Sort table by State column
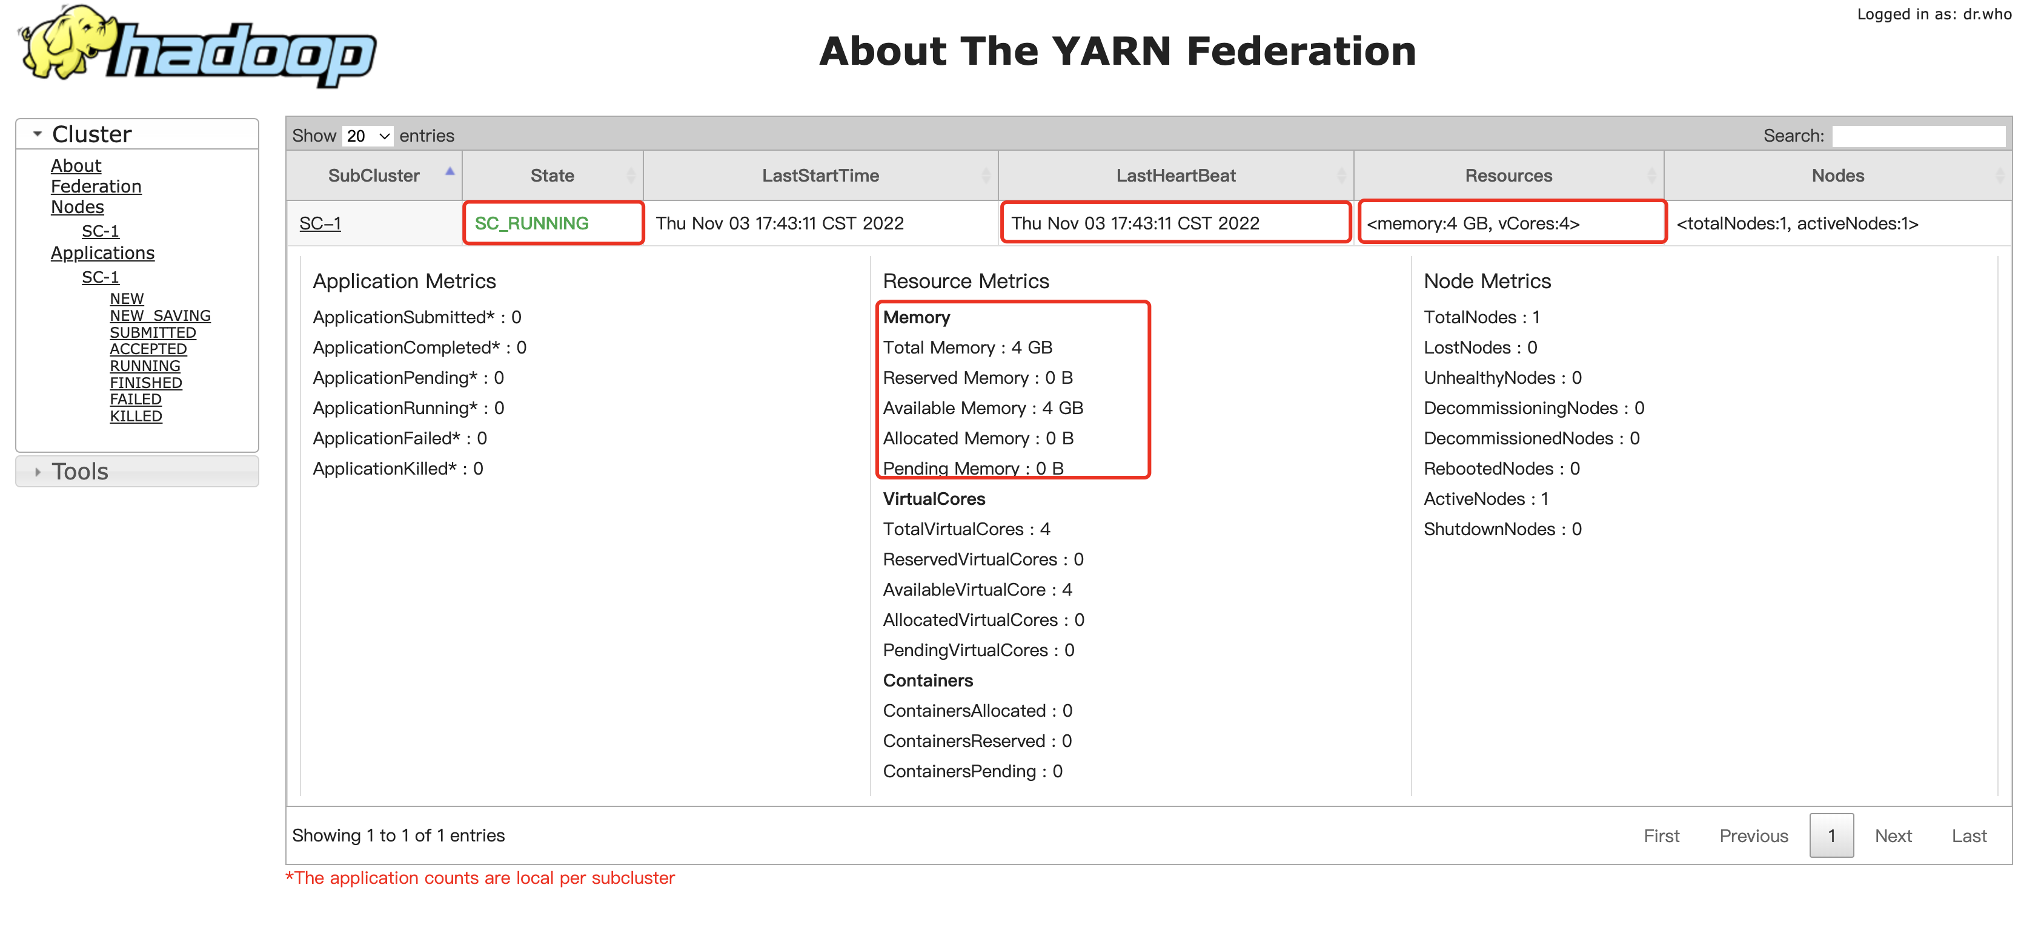 point(551,176)
